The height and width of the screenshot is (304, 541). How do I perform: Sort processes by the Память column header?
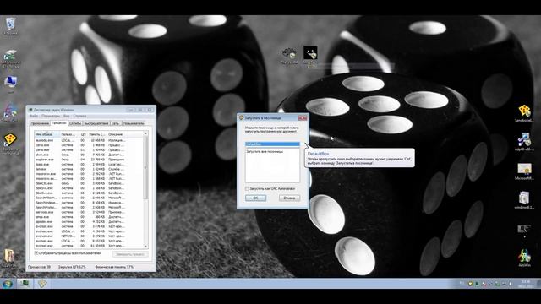[96, 134]
